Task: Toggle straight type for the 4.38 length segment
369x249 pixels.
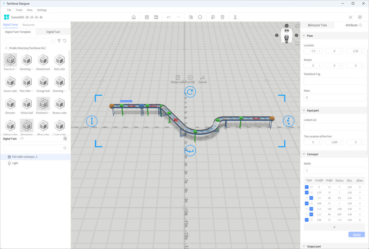Action: (x=307, y=220)
